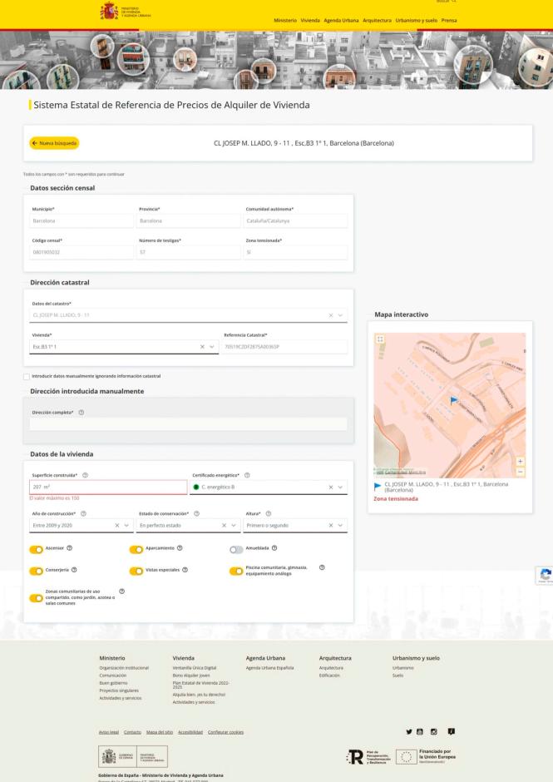Viewport: 553px width, 782px height.
Task: Open the Vivienda menu in the header
Action: (x=310, y=21)
